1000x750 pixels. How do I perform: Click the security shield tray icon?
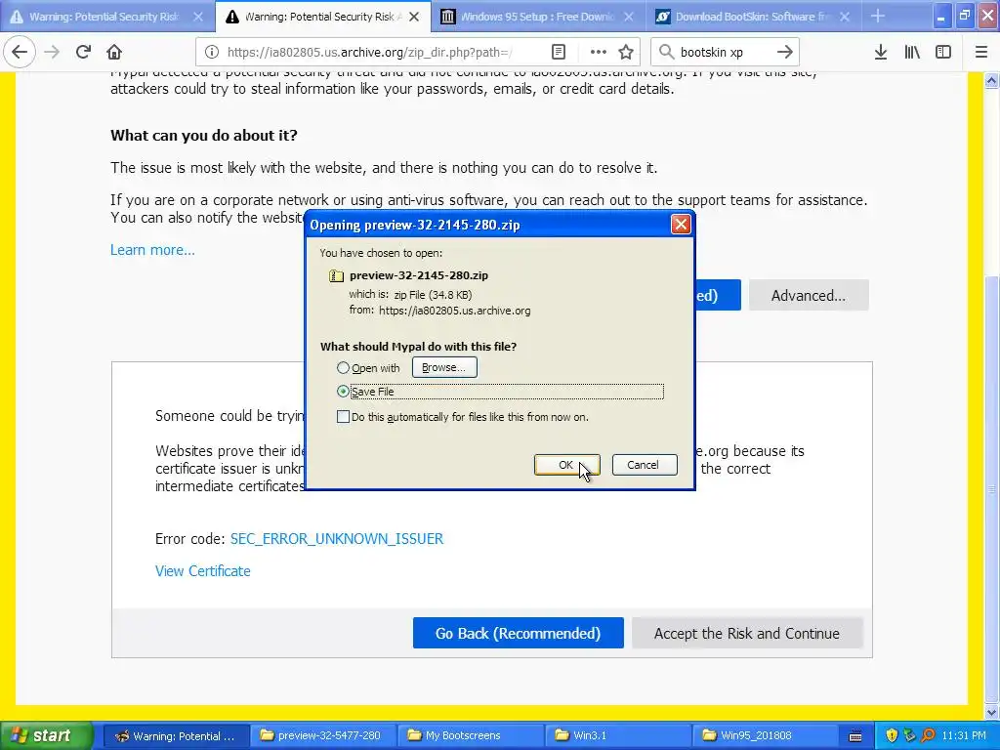point(892,735)
